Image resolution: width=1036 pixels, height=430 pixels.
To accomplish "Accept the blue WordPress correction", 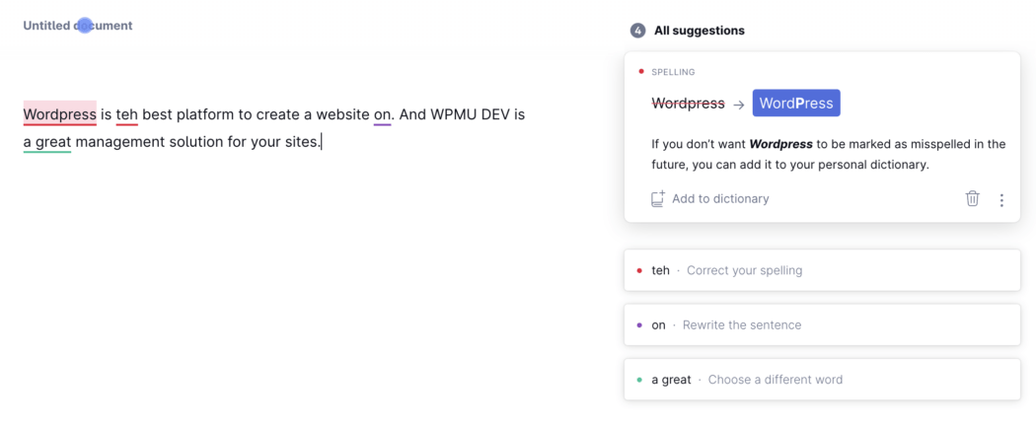I will pos(795,104).
